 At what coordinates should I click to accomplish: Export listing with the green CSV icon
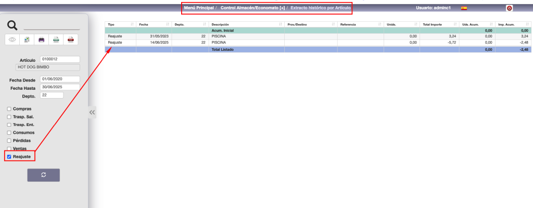tap(57, 39)
